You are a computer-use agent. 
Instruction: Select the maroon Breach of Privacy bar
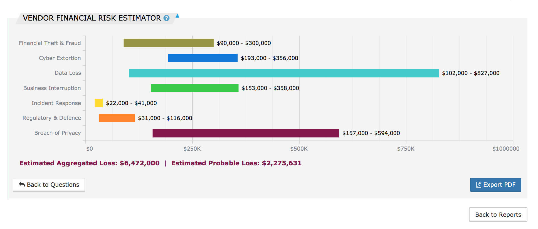click(x=246, y=133)
